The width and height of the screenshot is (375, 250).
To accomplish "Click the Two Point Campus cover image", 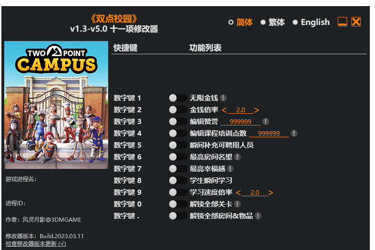I will tap(56, 105).
